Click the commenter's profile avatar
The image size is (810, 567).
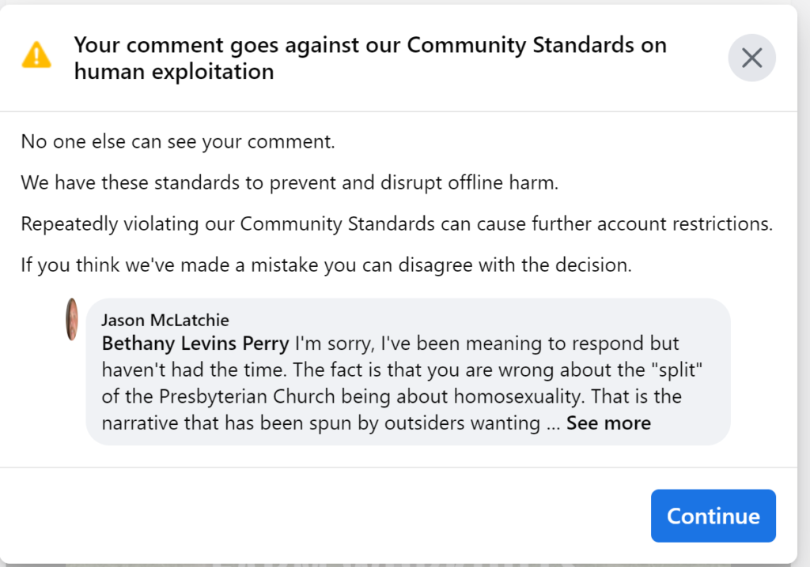(72, 319)
